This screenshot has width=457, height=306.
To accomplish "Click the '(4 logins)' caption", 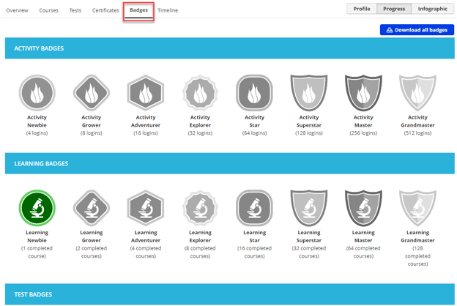I will tap(37, 133).
